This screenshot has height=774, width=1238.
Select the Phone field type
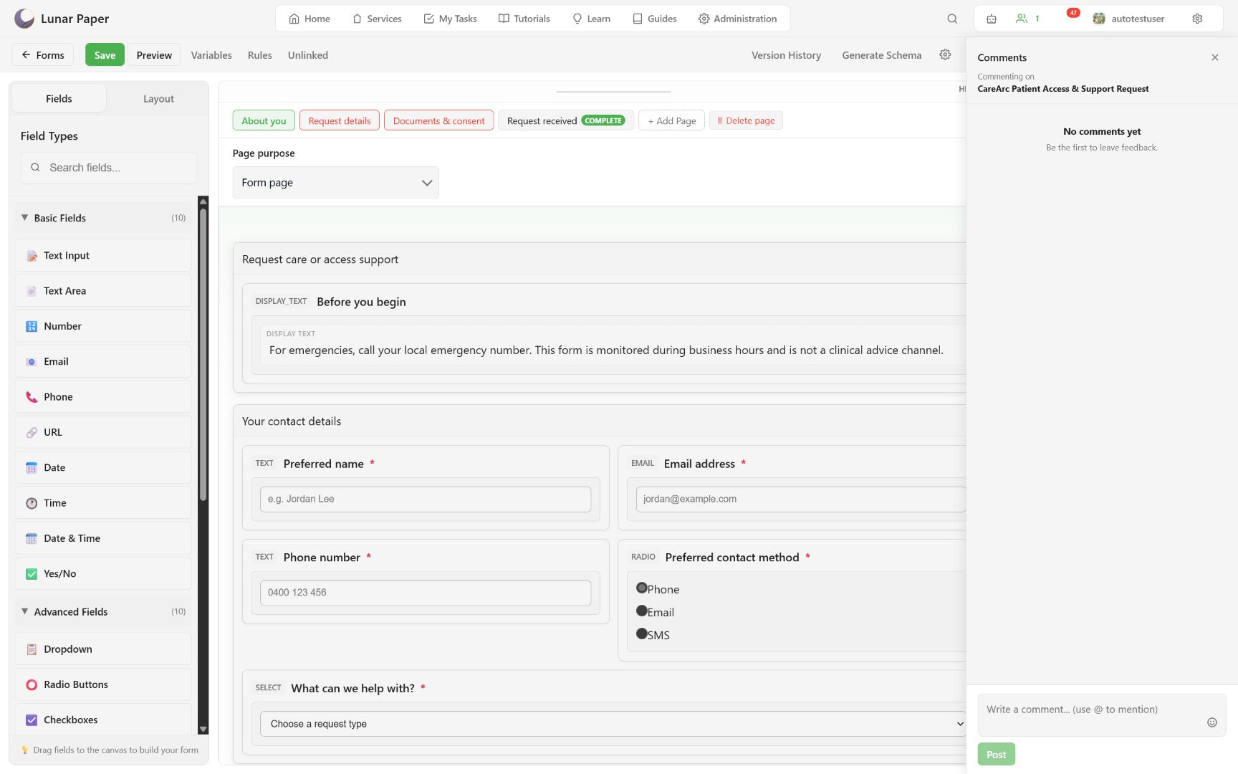[103, 396]
